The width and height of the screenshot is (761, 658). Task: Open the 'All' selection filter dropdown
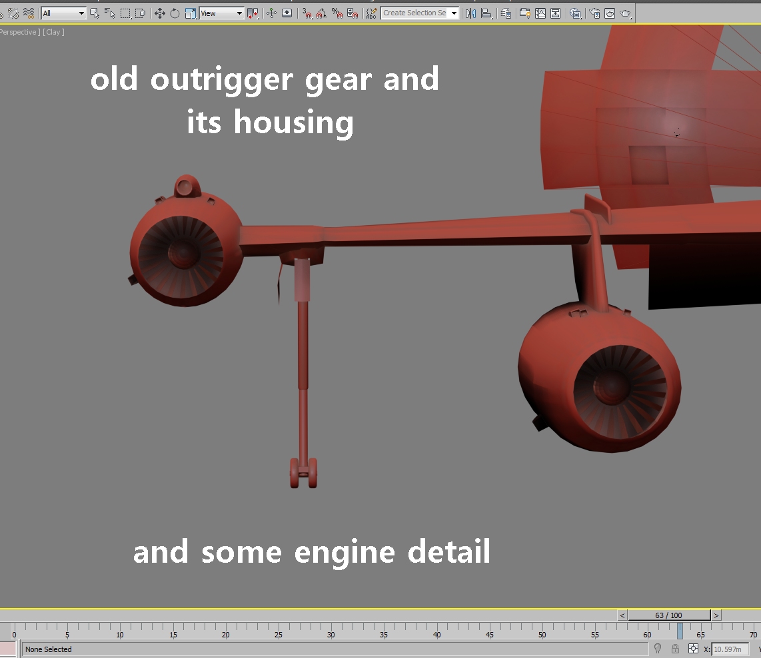63,13
